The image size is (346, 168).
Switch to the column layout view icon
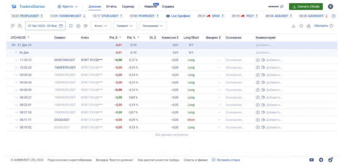click(x=13, y=26)
